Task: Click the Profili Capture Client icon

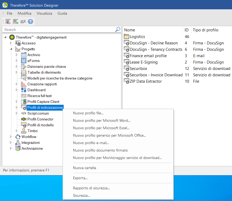Action: pos(24,102)
